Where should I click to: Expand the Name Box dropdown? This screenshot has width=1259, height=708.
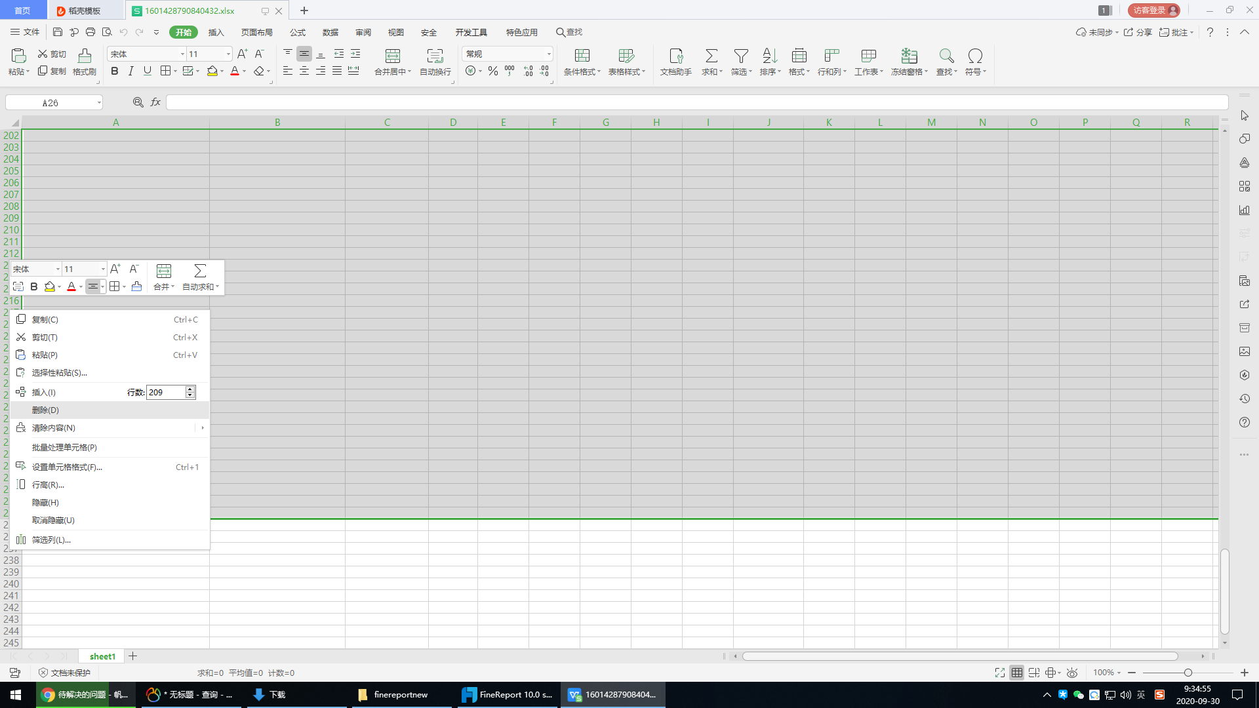tap(99, 103)
